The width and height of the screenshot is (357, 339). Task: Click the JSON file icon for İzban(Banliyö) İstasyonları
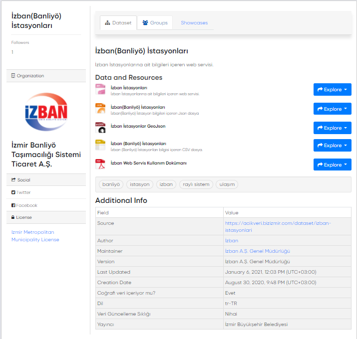click(x=100, y=109)
